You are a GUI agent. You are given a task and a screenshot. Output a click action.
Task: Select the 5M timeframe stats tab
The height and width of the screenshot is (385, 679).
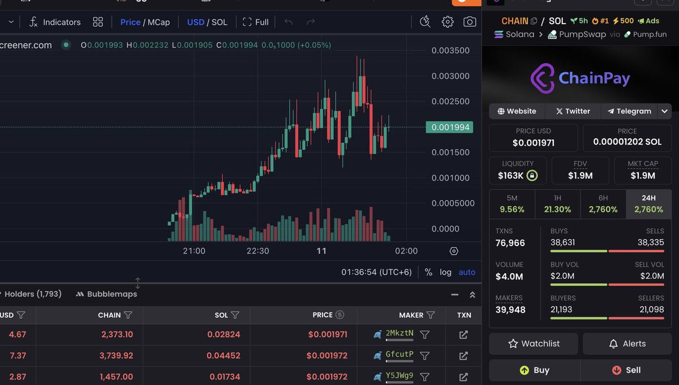[x=512, y=204]
